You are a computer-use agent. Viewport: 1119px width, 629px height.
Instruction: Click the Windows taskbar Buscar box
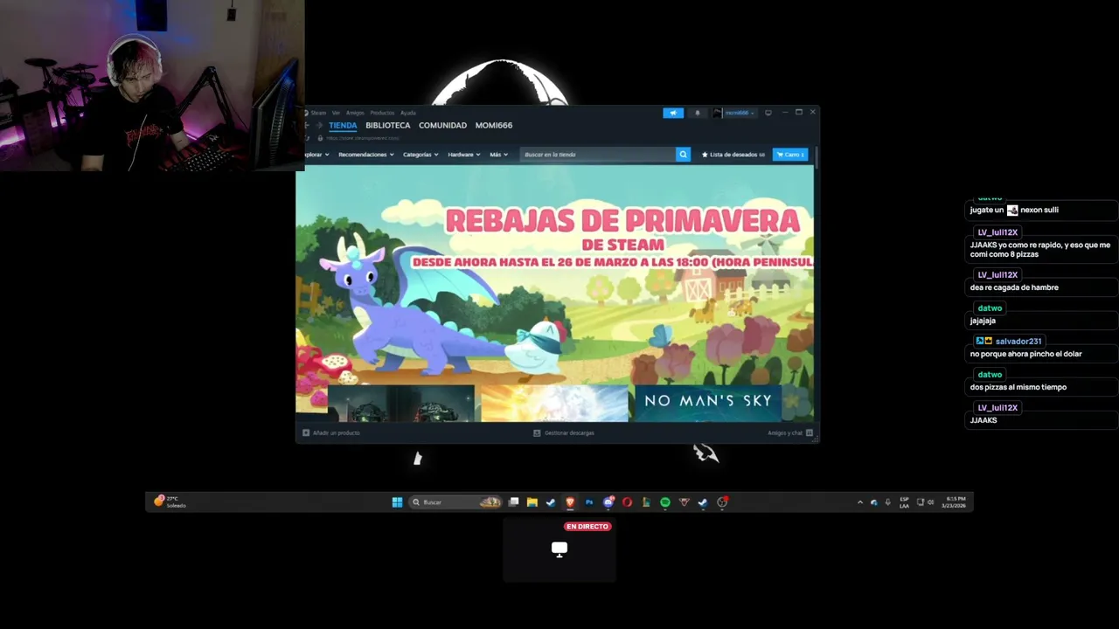[x=455, y=502]
